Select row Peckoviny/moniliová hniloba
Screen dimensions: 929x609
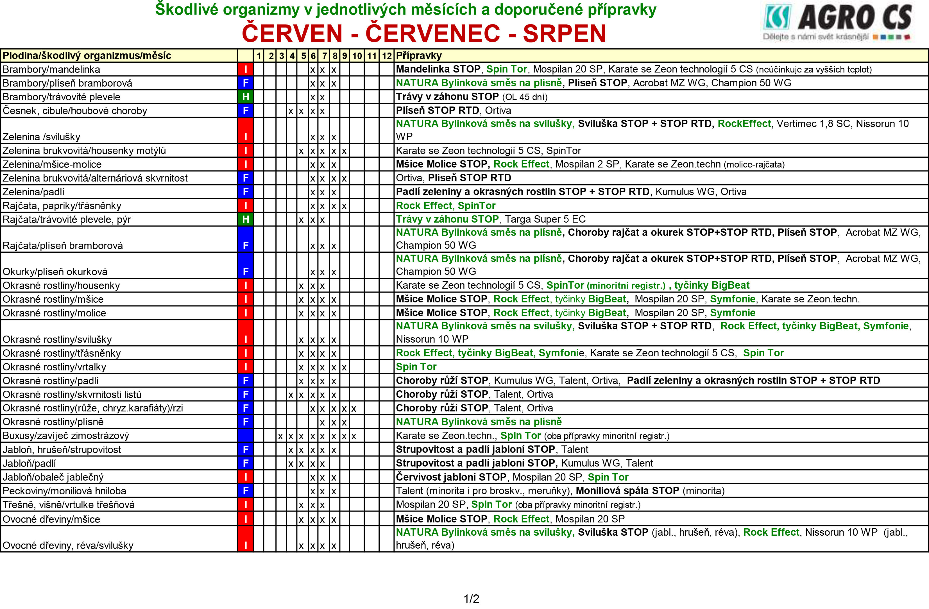click(464, 491)
